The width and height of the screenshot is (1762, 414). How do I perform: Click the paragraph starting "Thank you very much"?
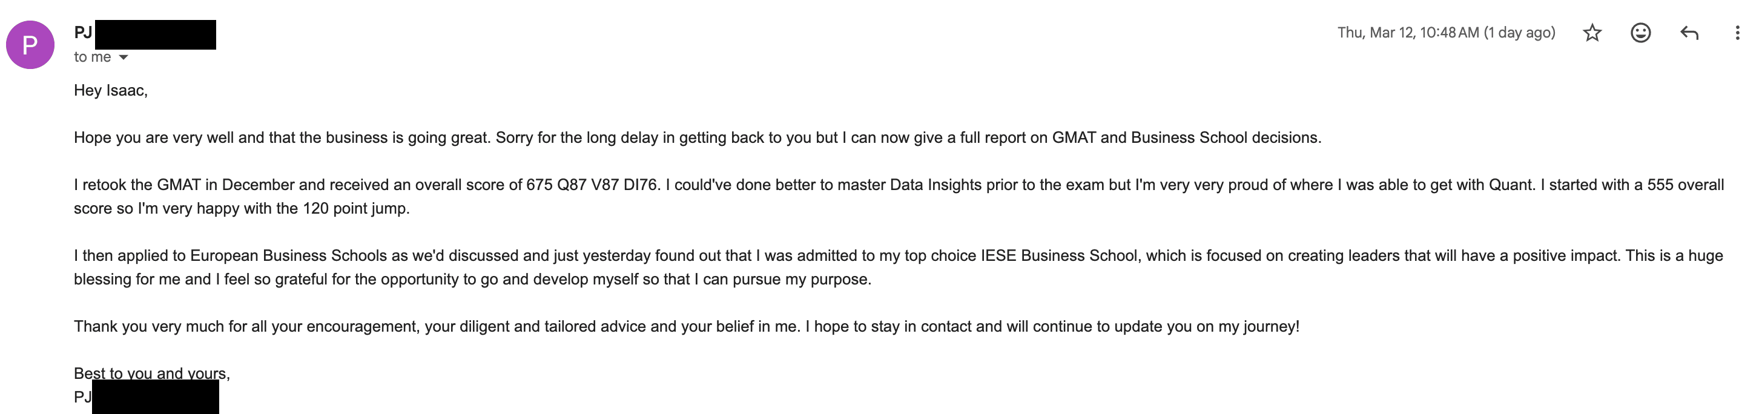tap(686, 326)
